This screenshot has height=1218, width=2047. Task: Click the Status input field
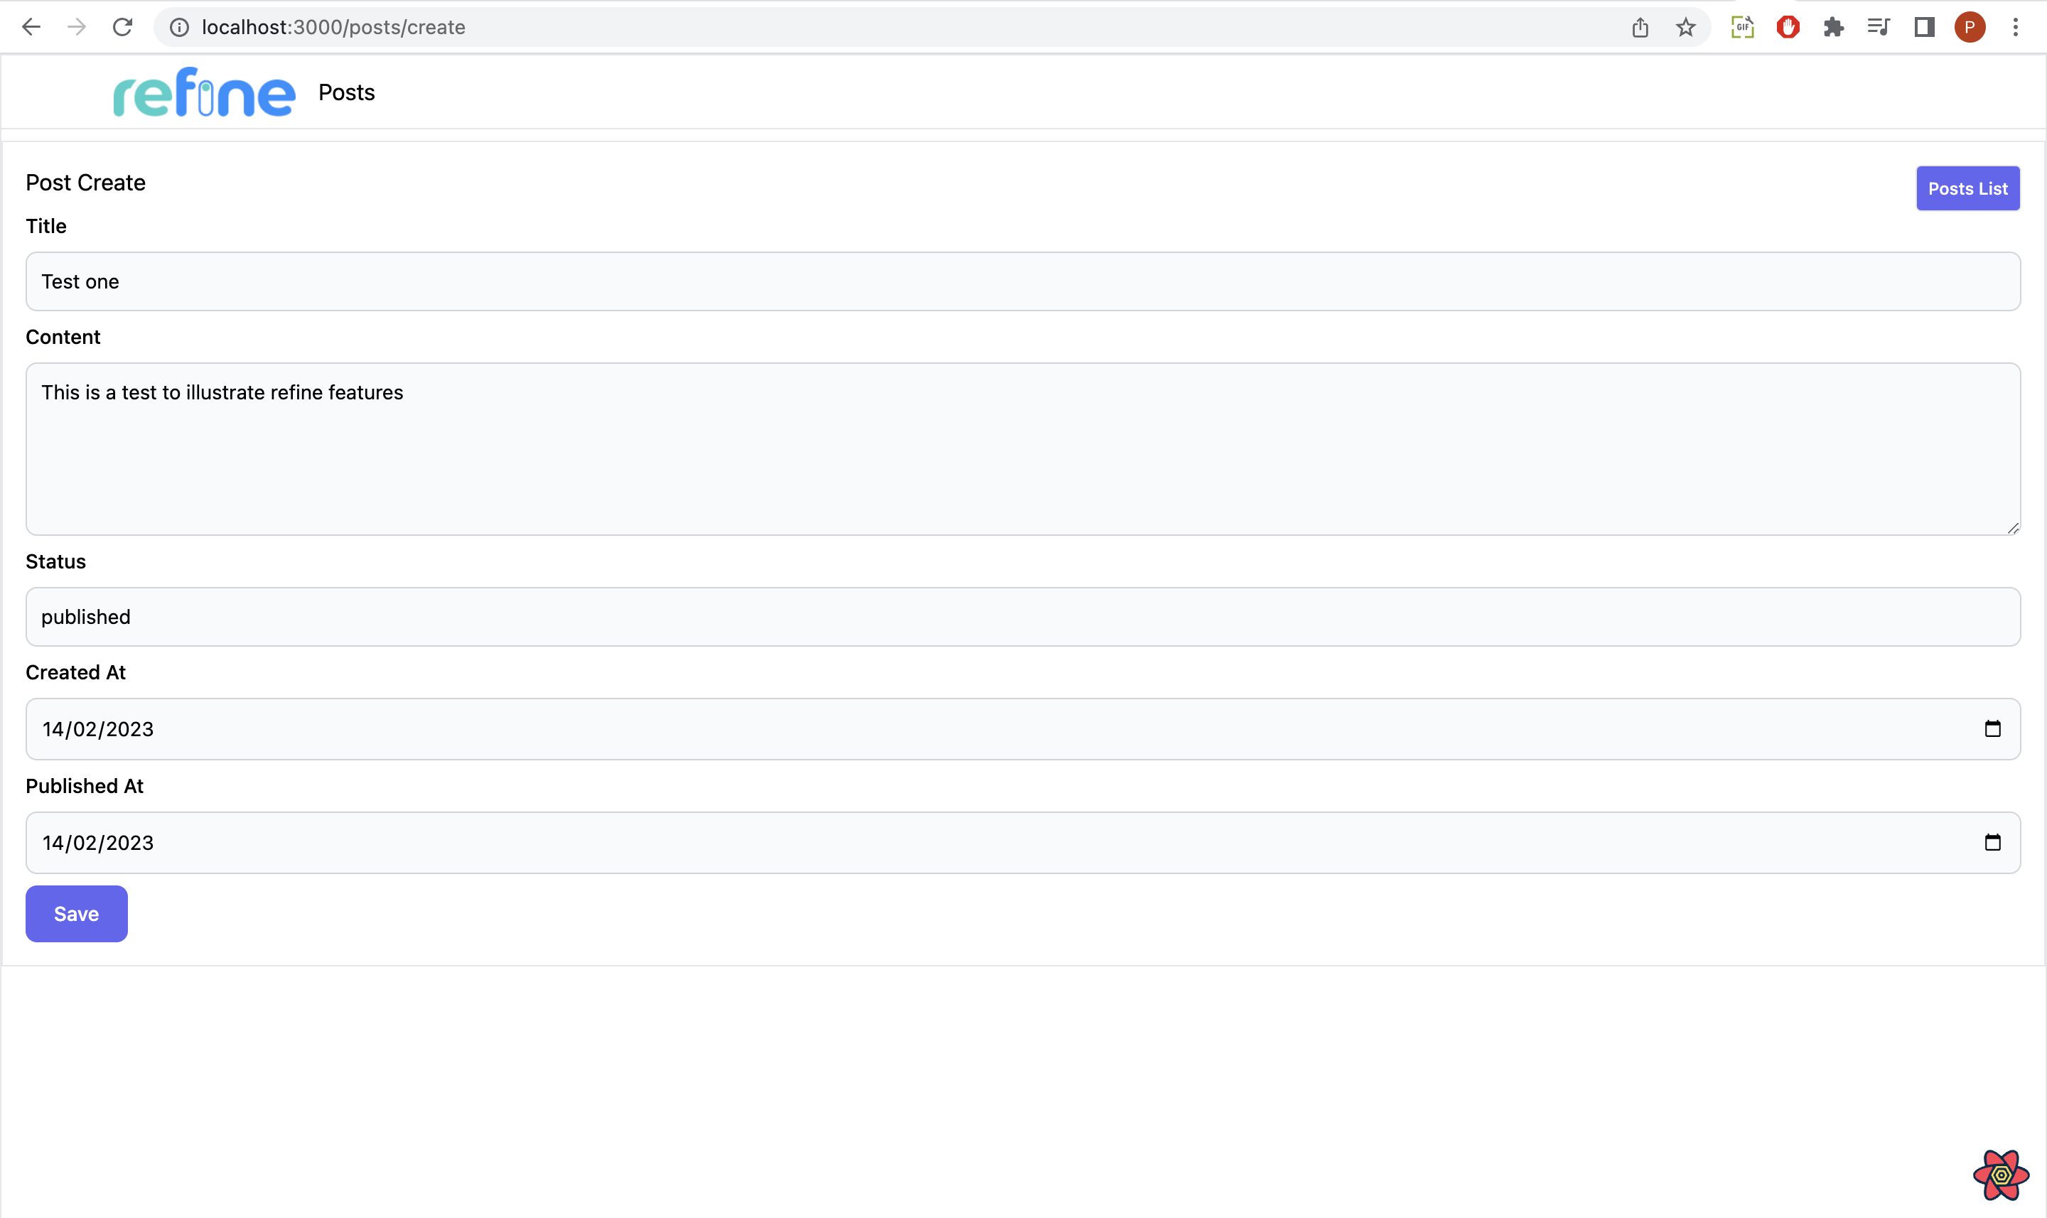[1023, 616]
